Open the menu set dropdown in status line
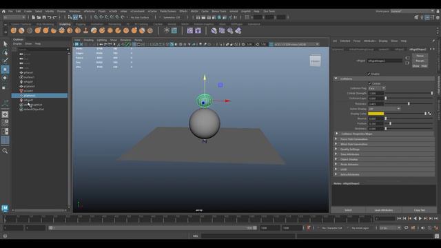 pyautogui.click(x=14, y=17)
